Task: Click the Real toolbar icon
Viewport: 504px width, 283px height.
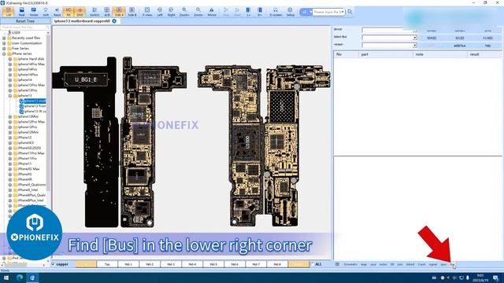Action: coord(21,12)
